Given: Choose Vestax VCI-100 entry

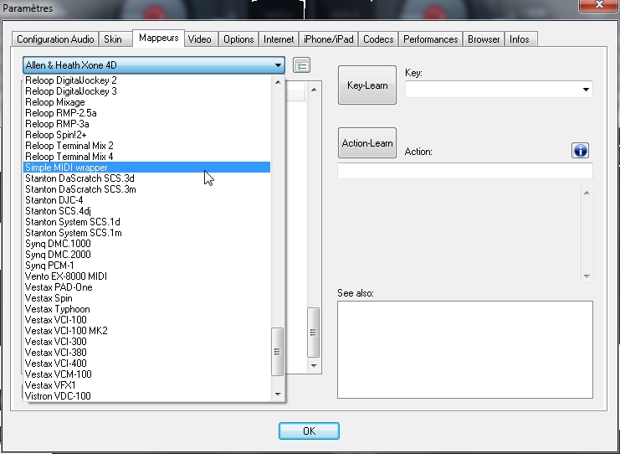Looking at the screenshot, I should 146,320.
